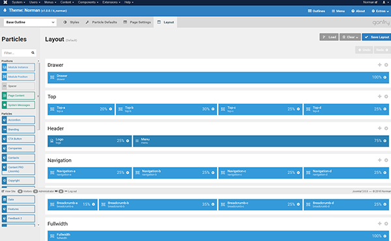Click the Load button
Viewport: 391px width, 241px height.
click(x=329, y=37)
